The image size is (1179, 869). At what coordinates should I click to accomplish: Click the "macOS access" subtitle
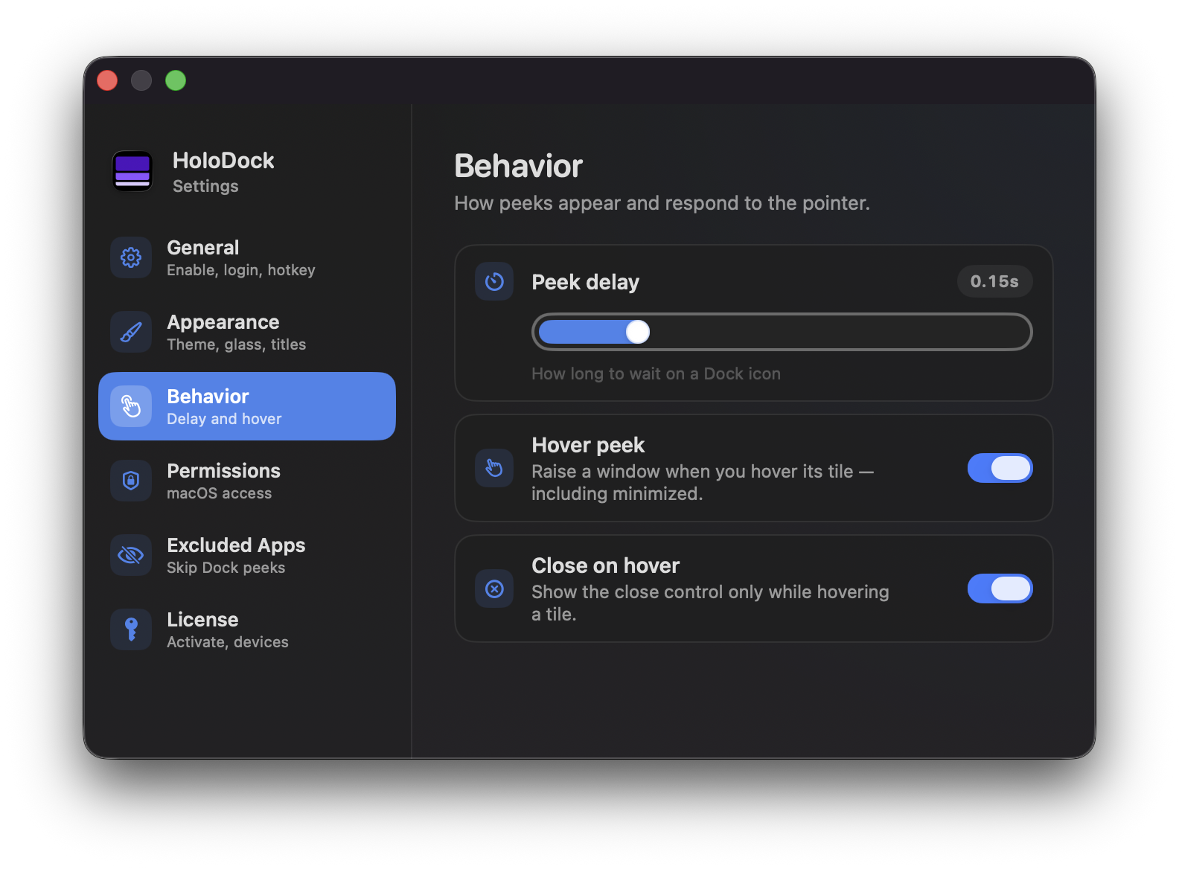coord(219,493)
